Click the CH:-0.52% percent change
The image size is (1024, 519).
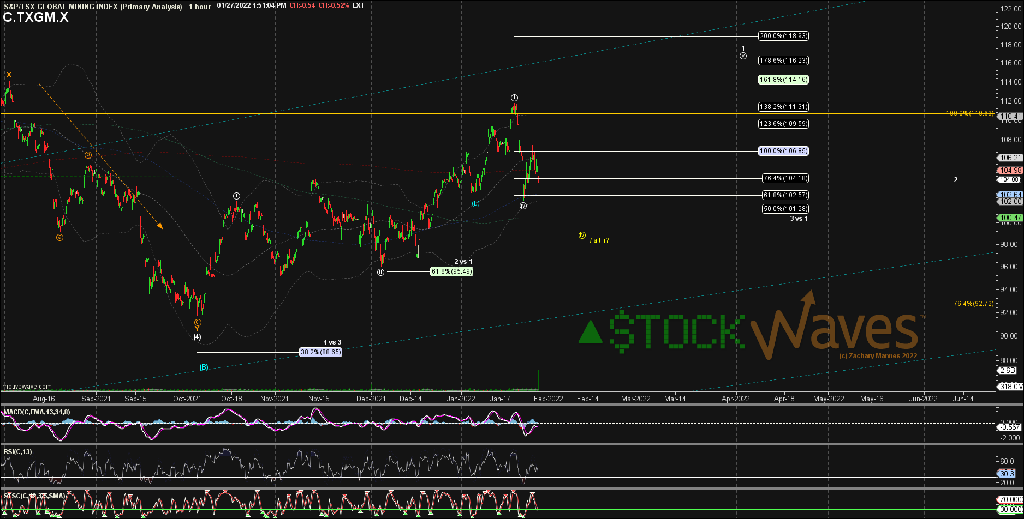click(x=332, y=5)
